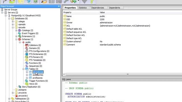Click the green Refresh toolbar icon

coord(12,1)
